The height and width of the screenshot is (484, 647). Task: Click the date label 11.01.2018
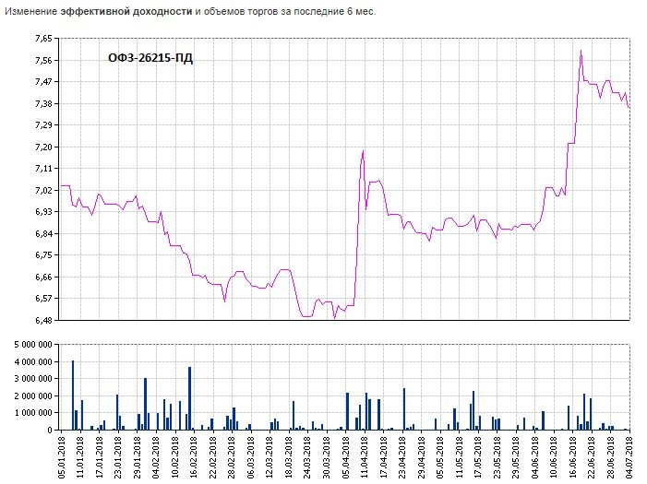80,458
